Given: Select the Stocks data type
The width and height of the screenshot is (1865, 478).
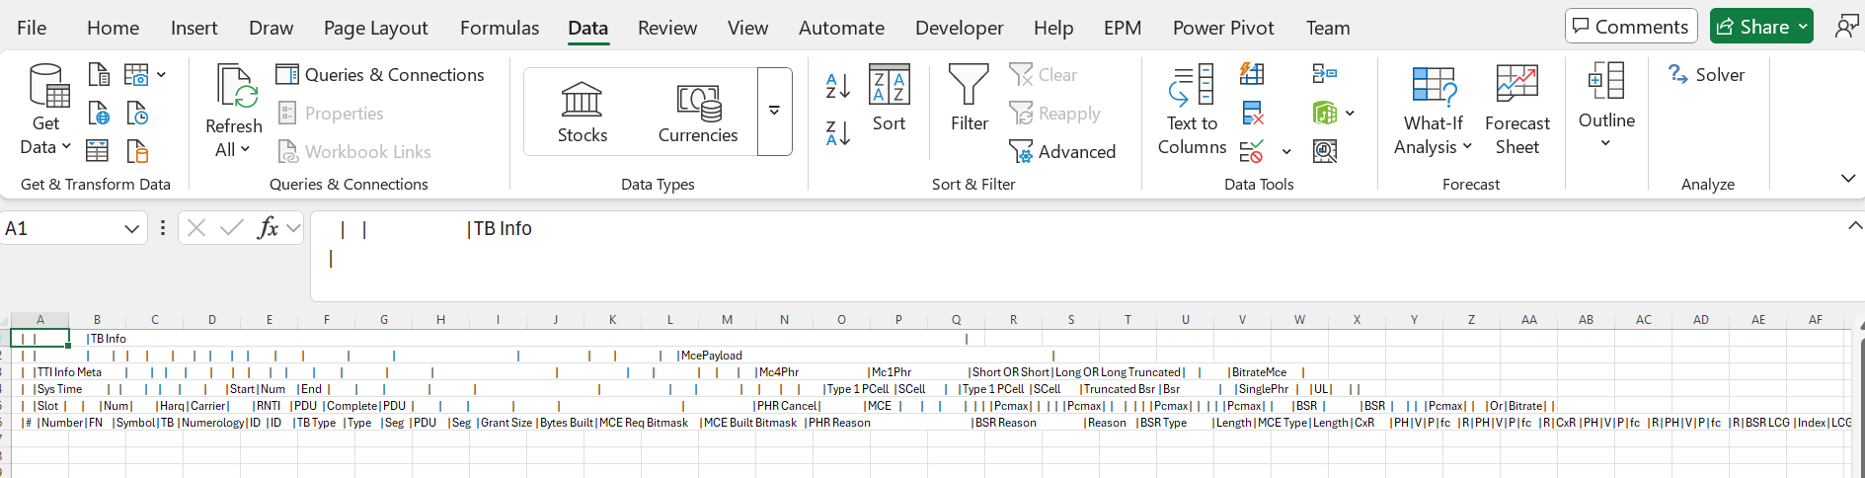Looking at the screenshot, I should pyautogui.click(x=583, y=113).
